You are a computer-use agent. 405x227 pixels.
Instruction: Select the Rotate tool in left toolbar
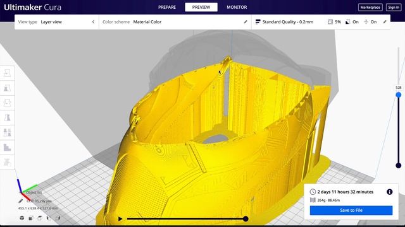click(x=7, y=103)
